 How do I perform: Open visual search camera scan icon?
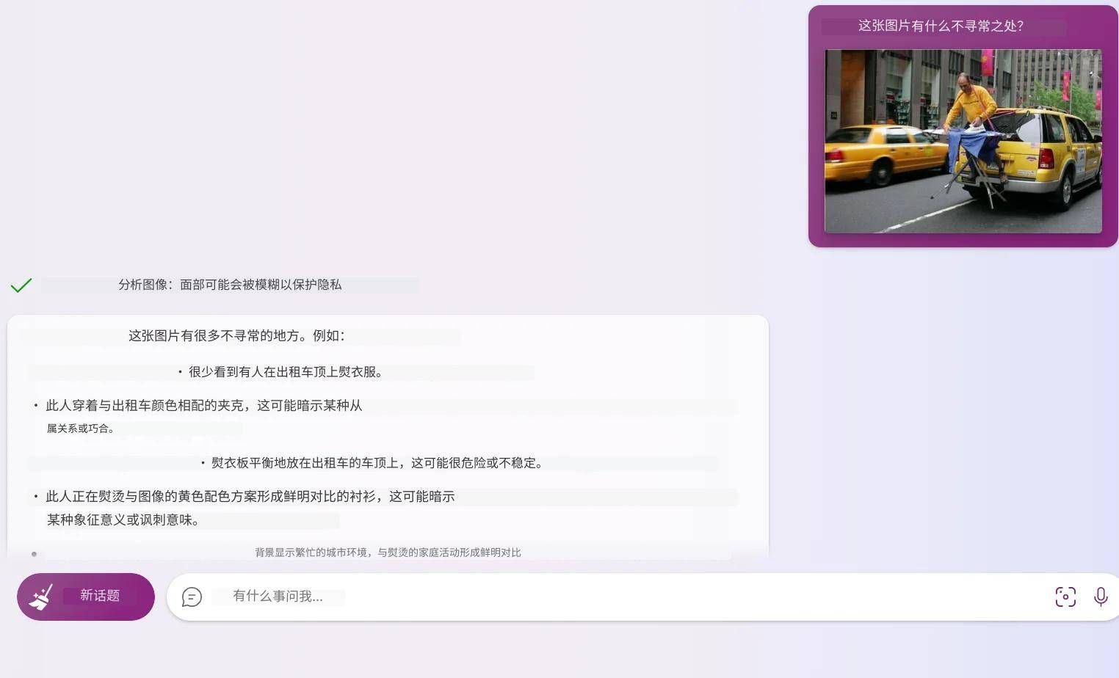[x=1065, y=597]
